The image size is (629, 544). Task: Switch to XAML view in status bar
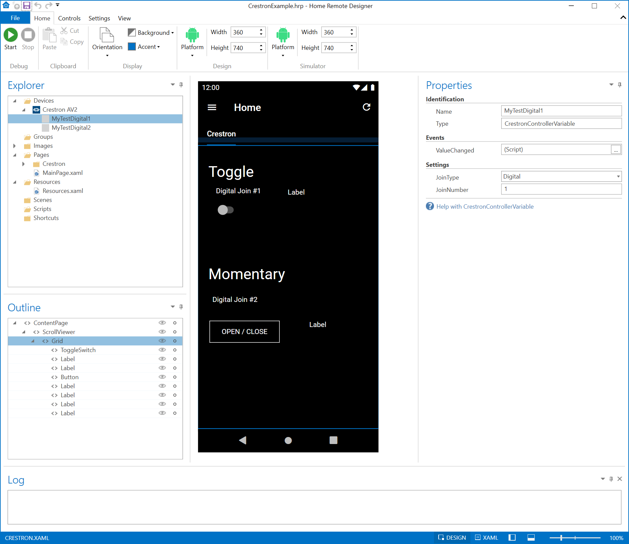(x=487, y=538)
